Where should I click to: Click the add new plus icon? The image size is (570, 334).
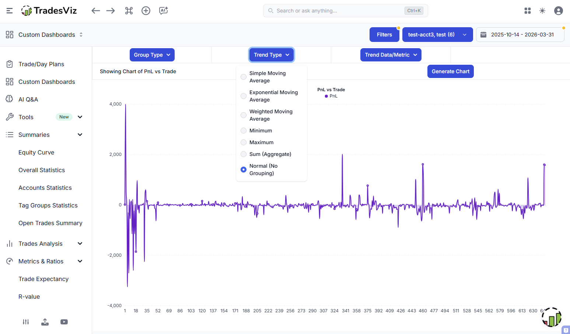click(146, 11)
